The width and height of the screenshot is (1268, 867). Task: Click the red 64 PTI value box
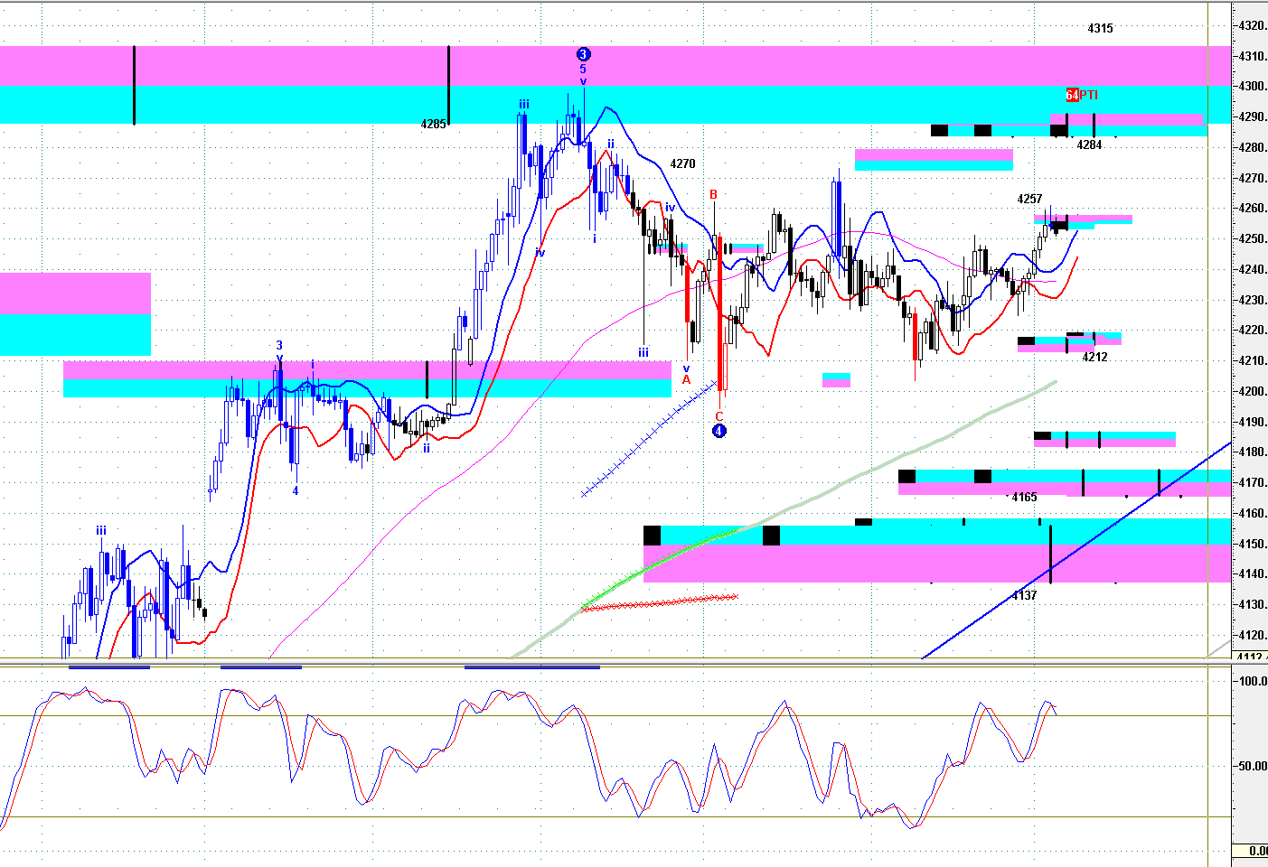1072,95
